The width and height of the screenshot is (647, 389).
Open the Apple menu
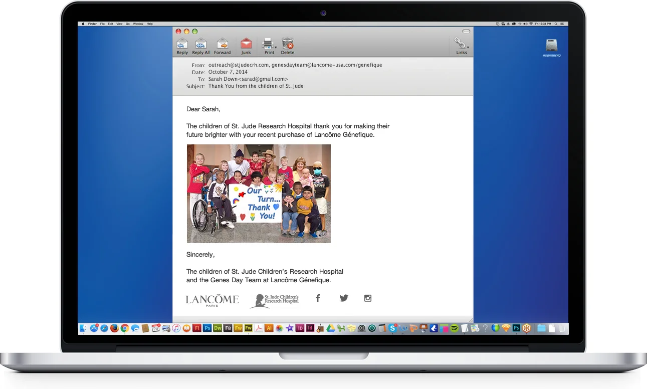coord(83,24)
